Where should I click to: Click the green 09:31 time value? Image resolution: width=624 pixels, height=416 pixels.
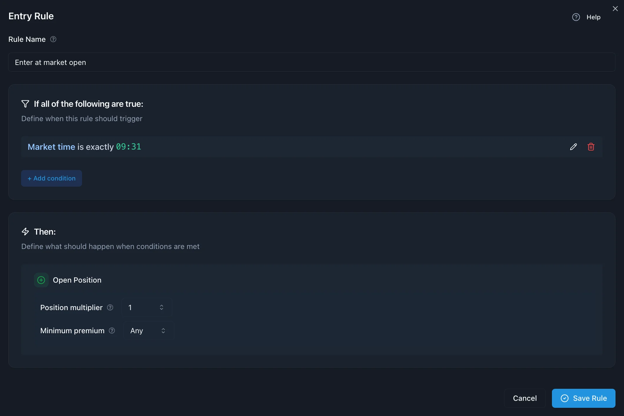click(x=129, y=147)
